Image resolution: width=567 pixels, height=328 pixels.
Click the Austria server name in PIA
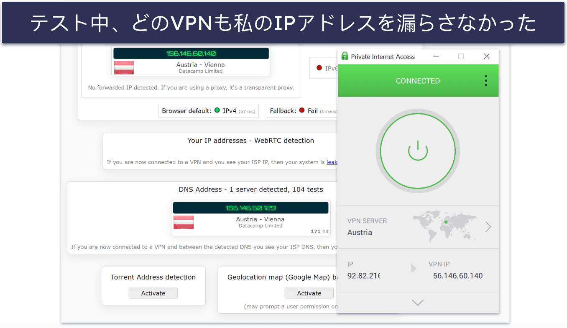tap(360, 233)
